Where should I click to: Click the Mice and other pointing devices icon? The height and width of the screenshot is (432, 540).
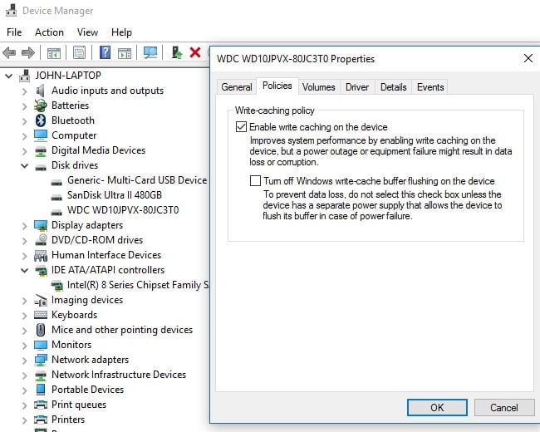(x=41, y=330)
